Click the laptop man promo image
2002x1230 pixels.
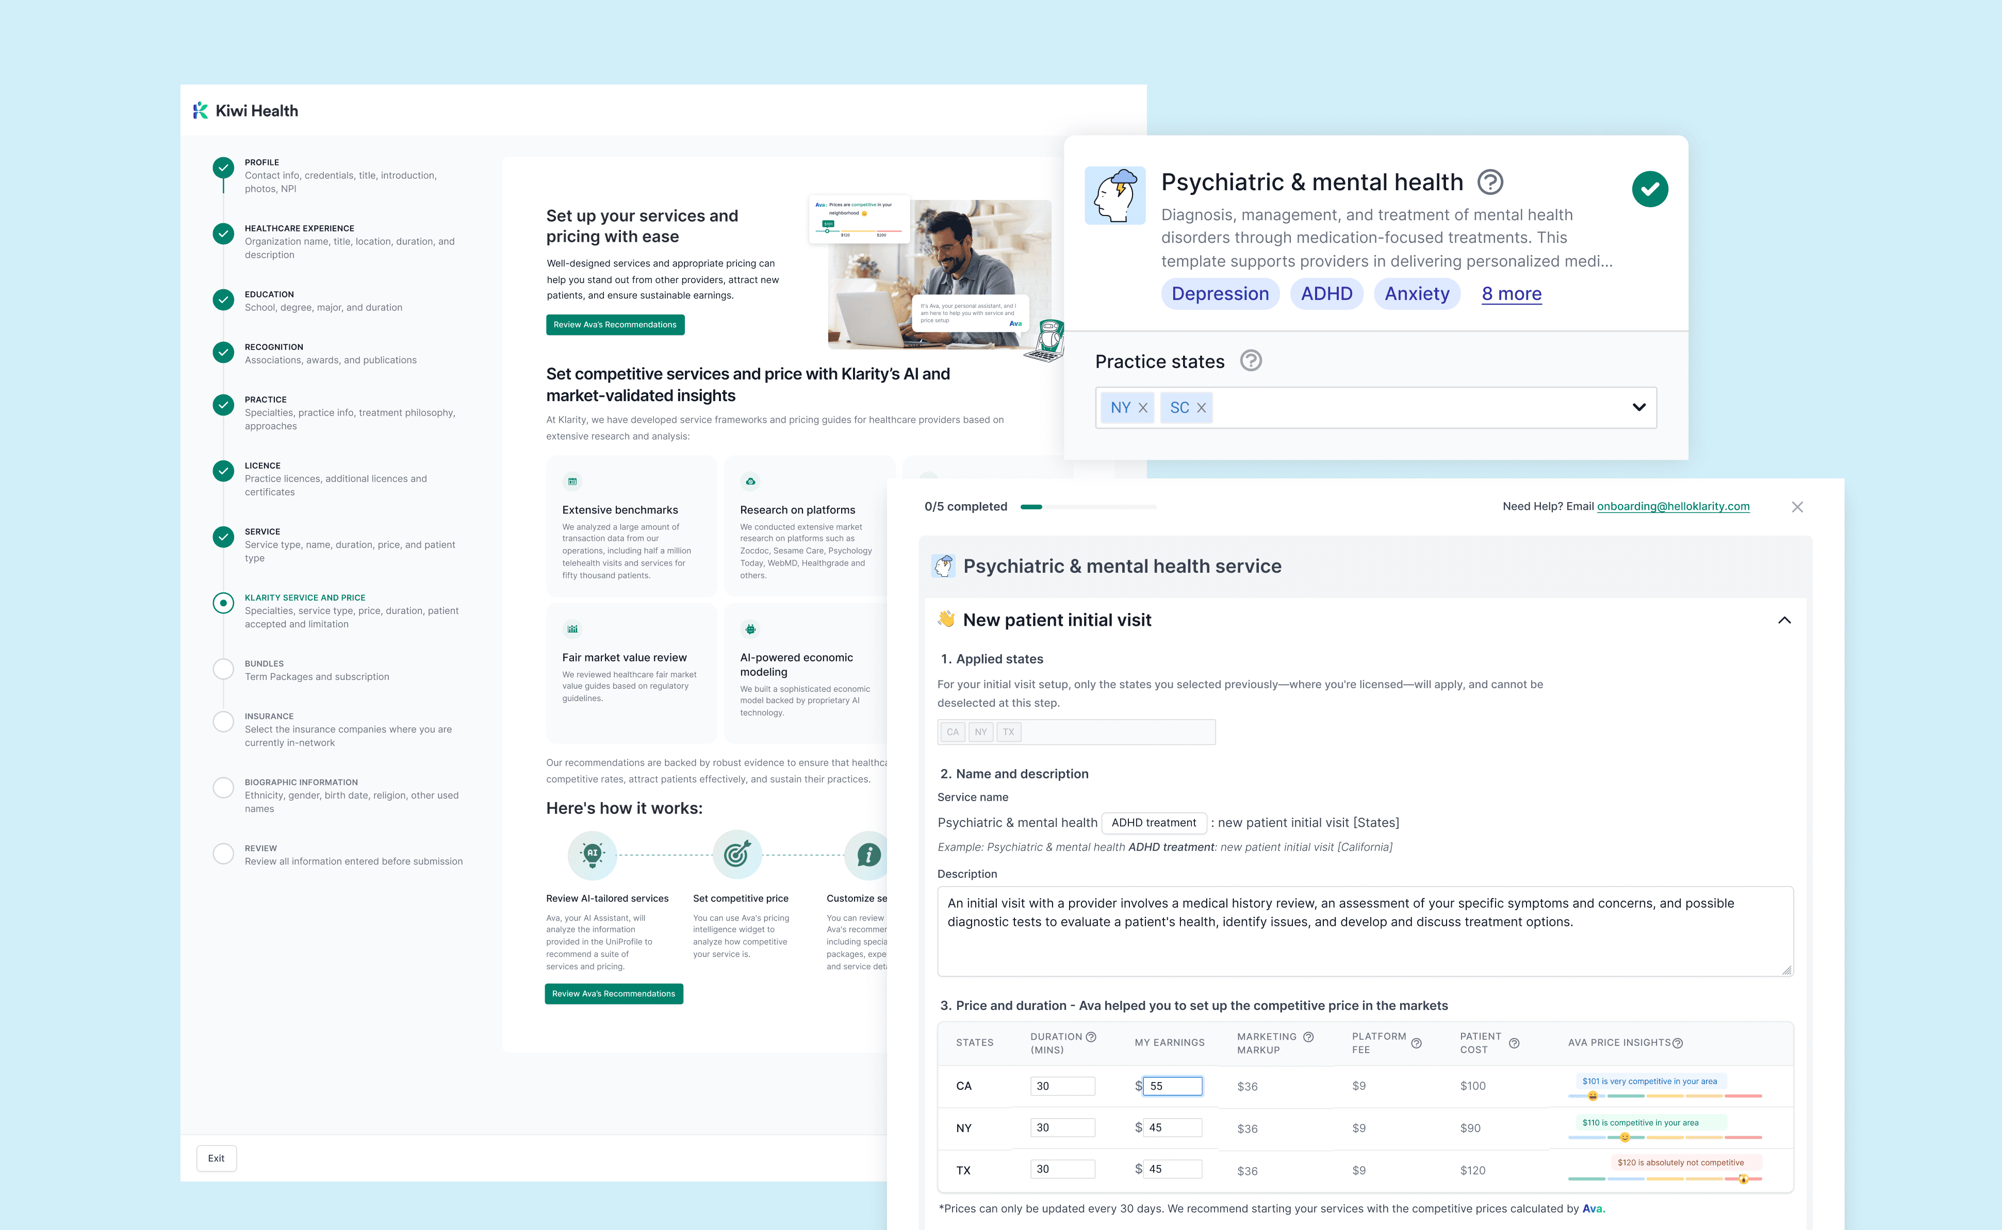(x=939, y=274)
